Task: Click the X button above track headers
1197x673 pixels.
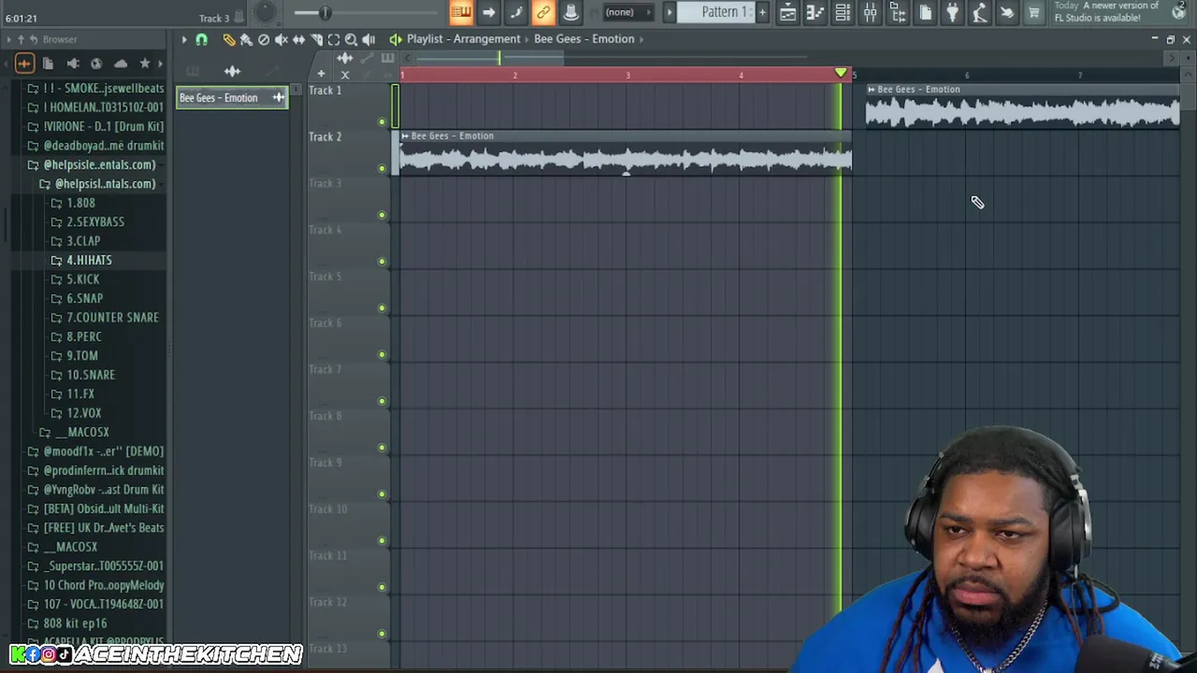Action: (345, 75)
